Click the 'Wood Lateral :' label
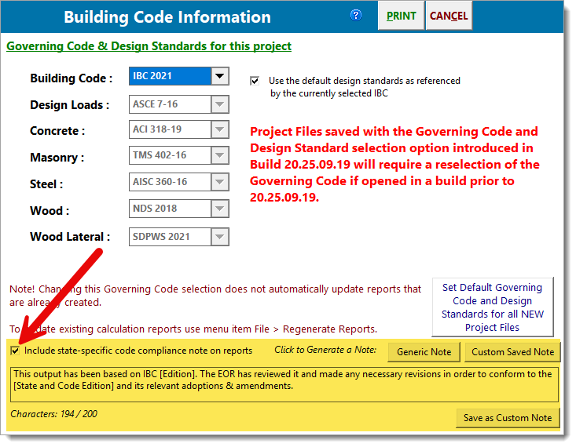 [x=70, y=237]
